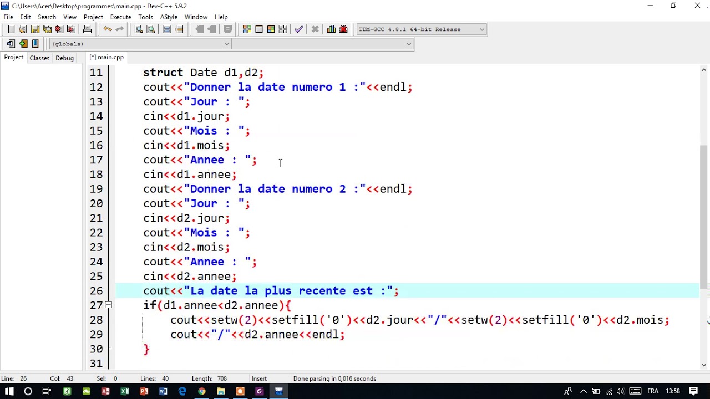Viewport: 710px width, 399px height.
Task: Collapse the code fold at line 27
Action: pos(108,305)
